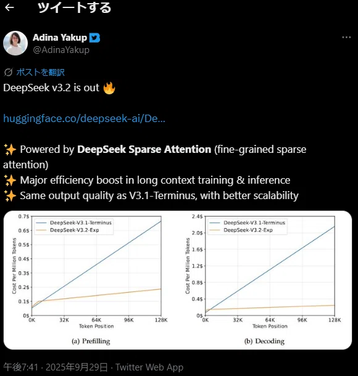Image resolution: width=358 pixels, height=376 pixels.
Task: Click the fire emoji after 'is out'
Action: (109, 88)
